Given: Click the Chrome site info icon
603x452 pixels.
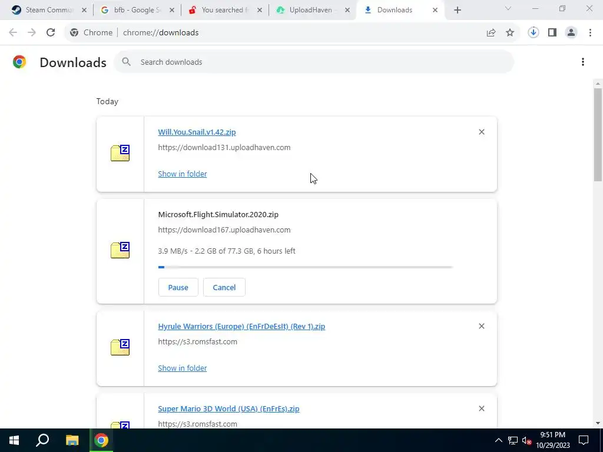Looking at the screenshot, I should pyautogui.click(x=74, y=33).
